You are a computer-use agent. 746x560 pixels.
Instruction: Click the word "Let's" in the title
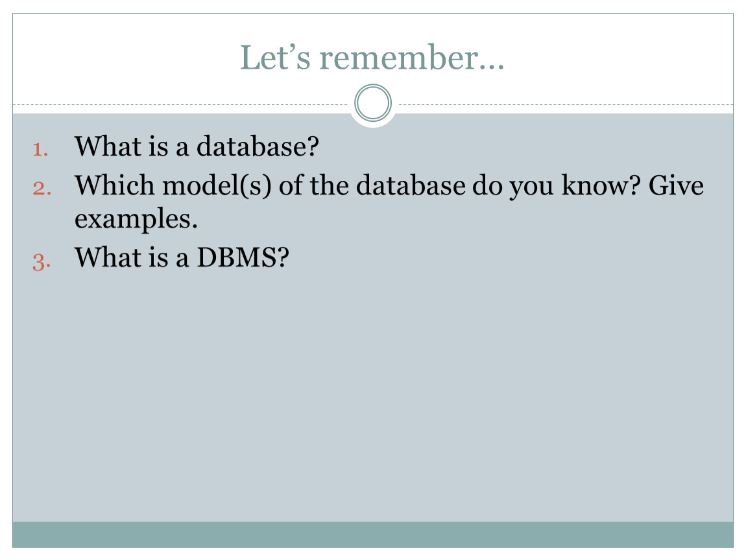[x=276, y=58]
